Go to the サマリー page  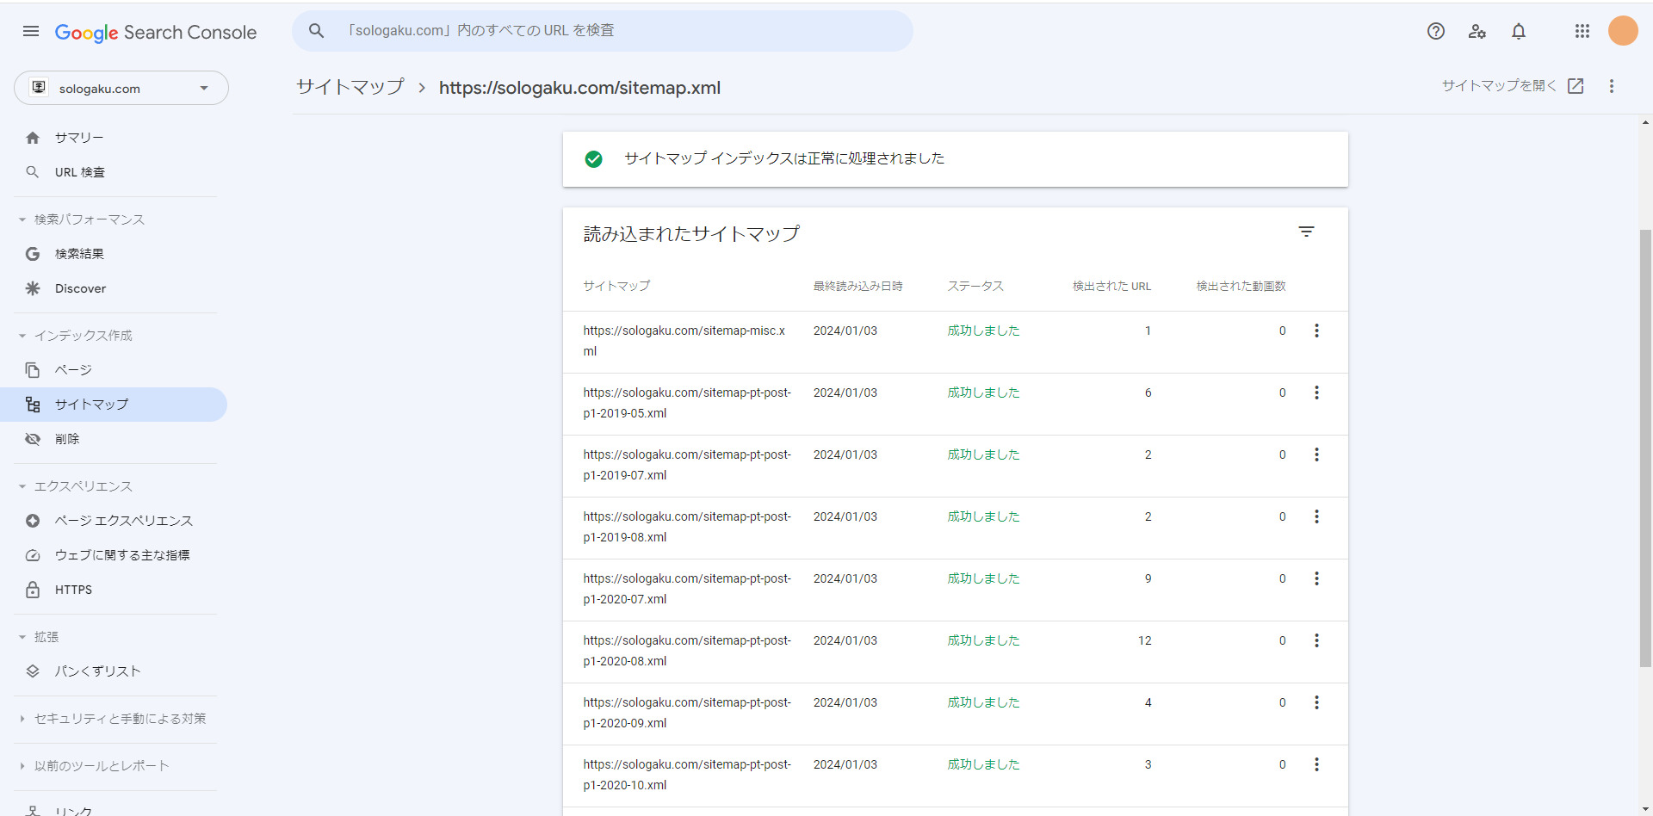point(79,138)
